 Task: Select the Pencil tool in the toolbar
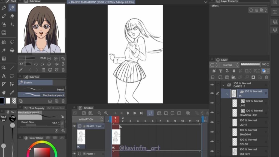(12, 8)
